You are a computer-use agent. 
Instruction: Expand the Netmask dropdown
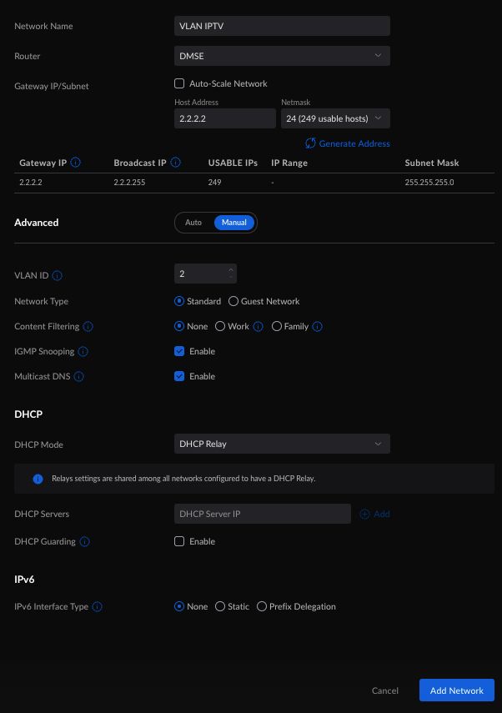tap(335, 118)
